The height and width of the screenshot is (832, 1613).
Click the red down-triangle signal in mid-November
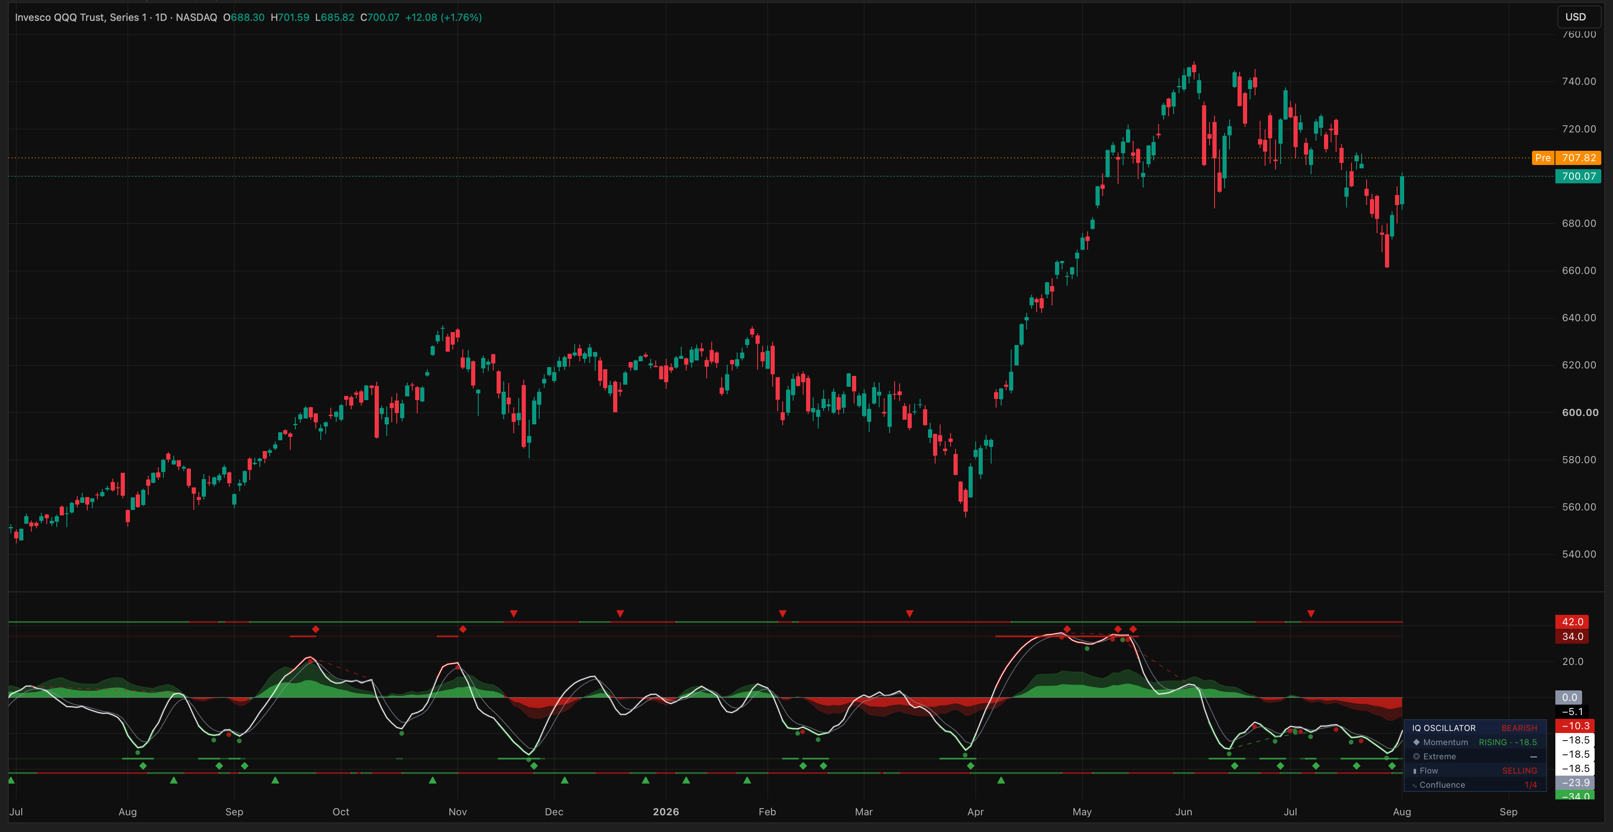(x=513, y=614)
